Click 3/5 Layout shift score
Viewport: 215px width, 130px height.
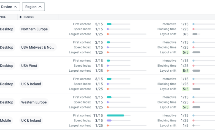coord(186,34)
